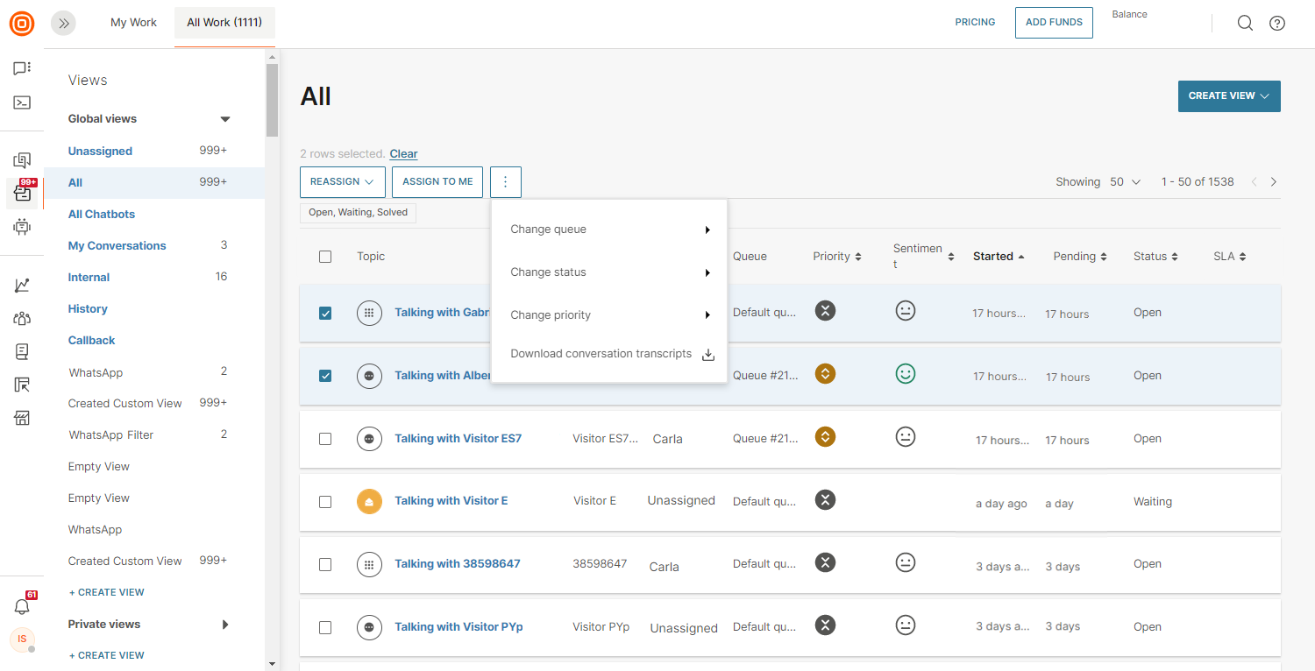Switch to the My Work tab
This screenshot has height=671, width=1315.
coord(133,23)
